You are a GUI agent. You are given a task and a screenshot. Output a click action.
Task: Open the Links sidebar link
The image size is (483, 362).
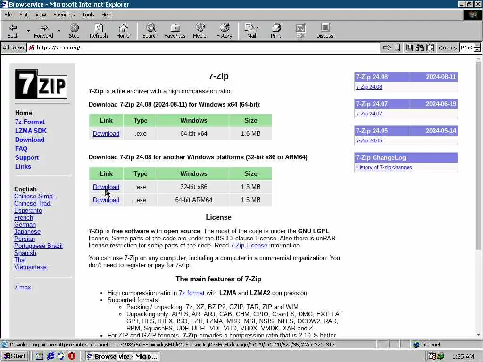pos(23,166)
